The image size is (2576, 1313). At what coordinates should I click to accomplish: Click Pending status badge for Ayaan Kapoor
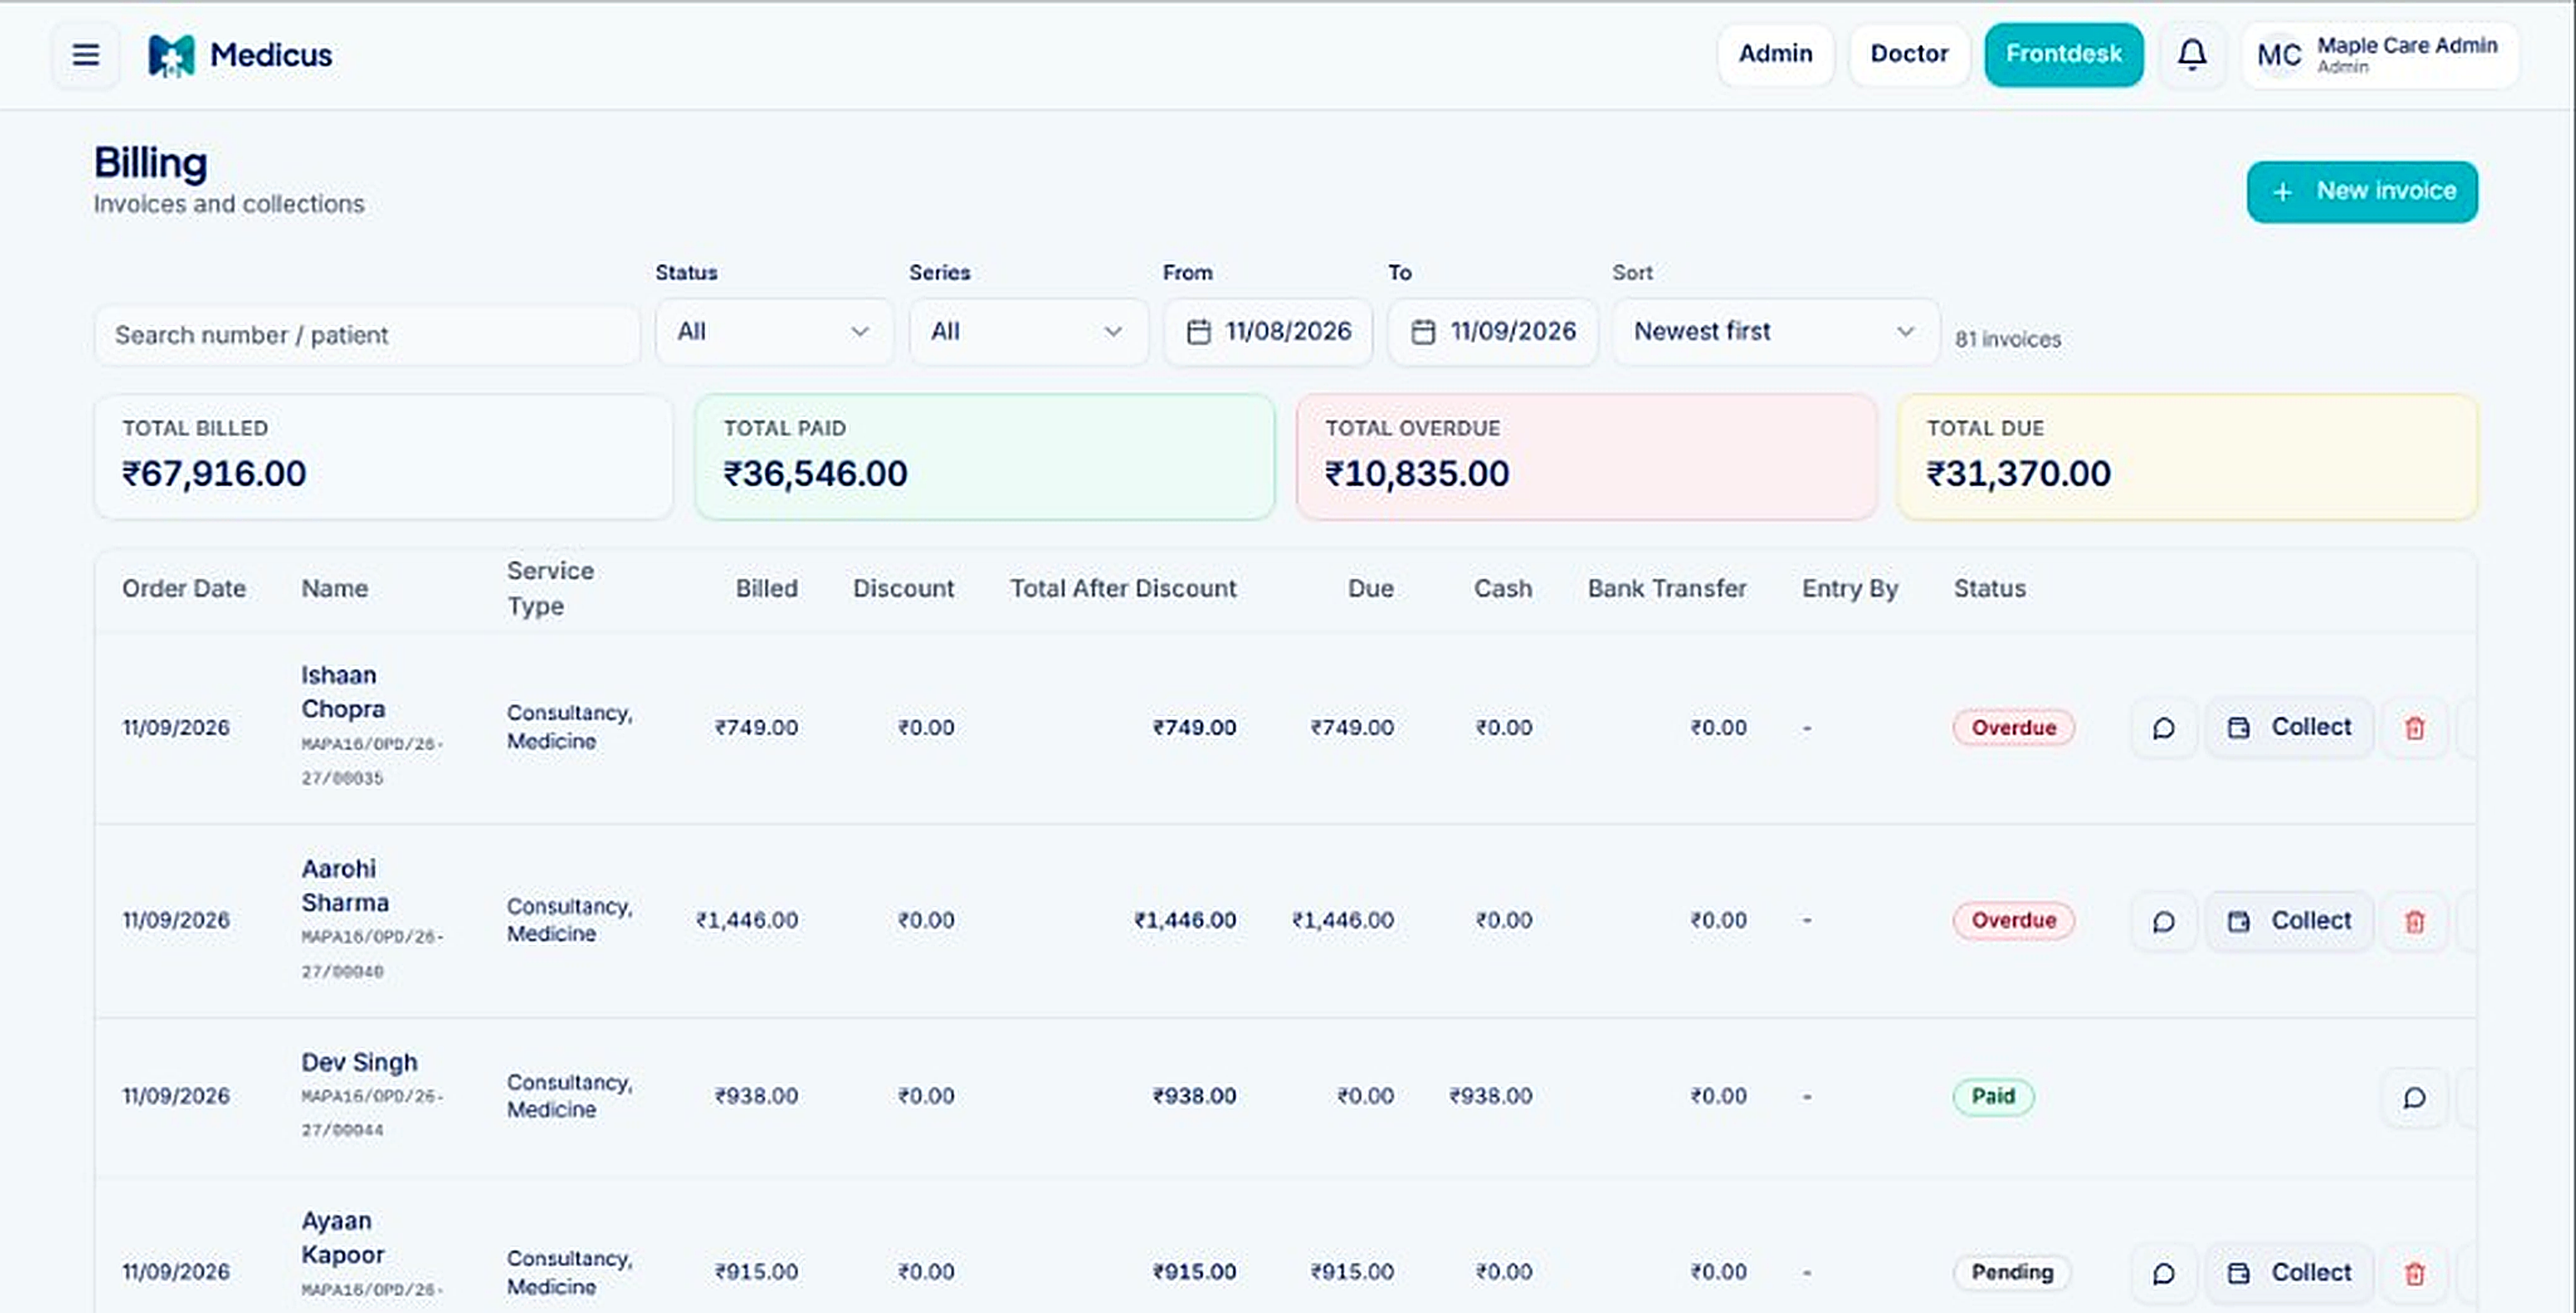pos(2012,1273)
